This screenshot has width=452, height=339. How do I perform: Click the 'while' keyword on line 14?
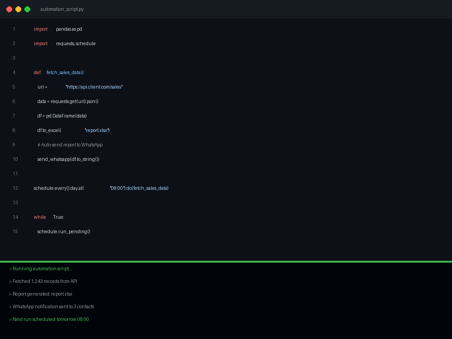(x=40, y=217)
